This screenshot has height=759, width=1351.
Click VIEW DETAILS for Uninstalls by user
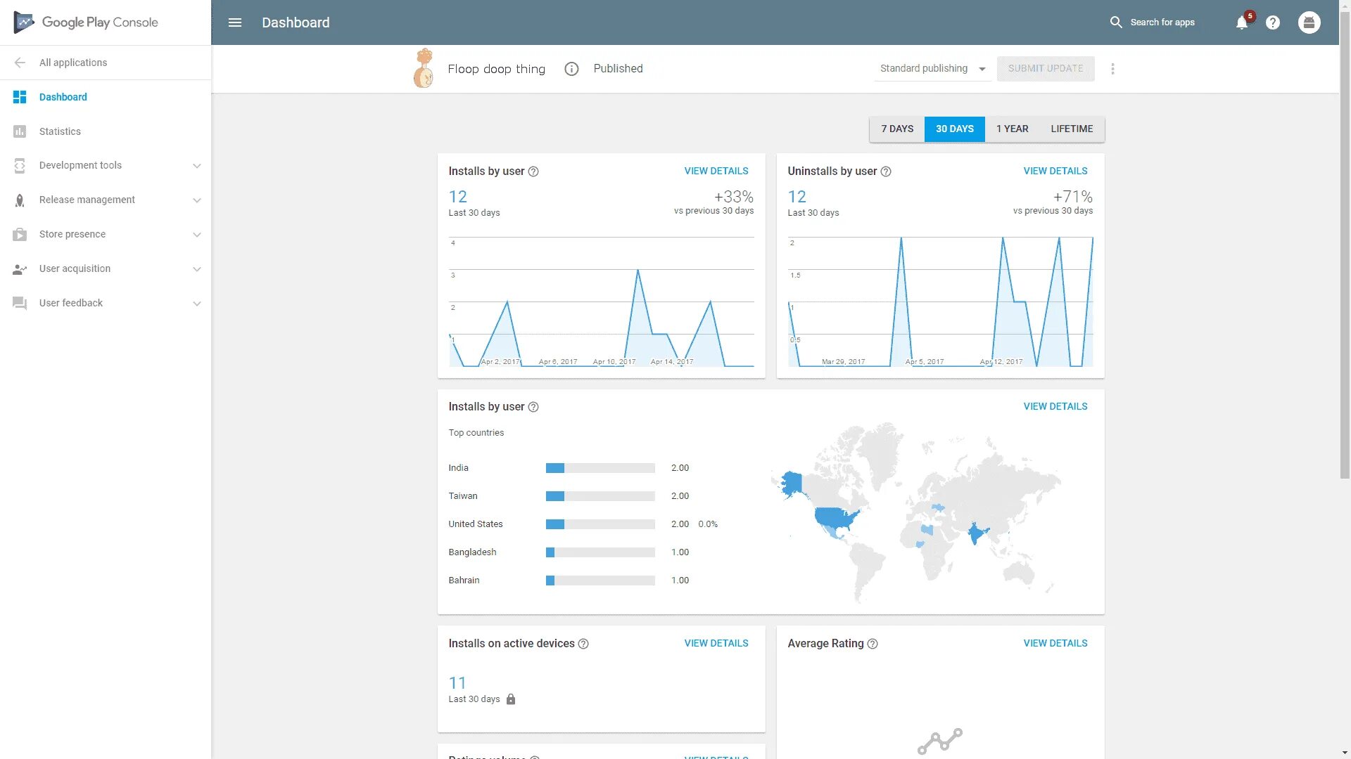click(1055, 171)
